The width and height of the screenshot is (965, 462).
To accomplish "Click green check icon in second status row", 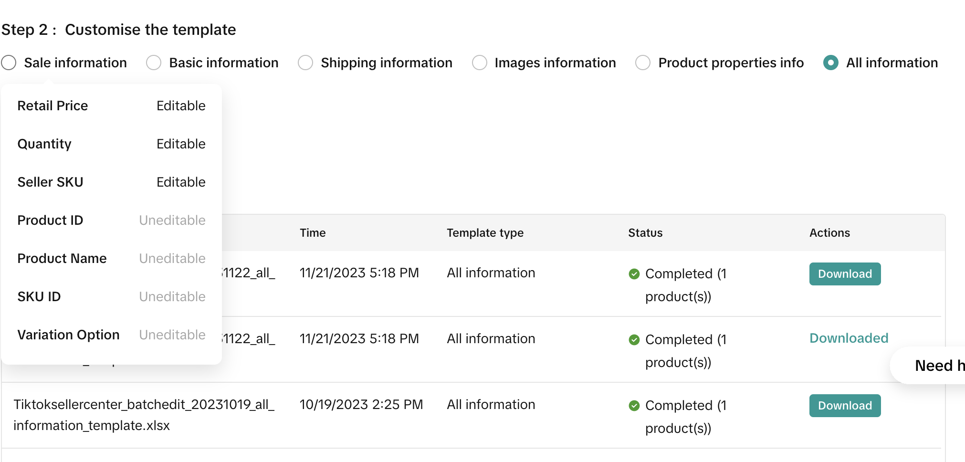I will tap(634, 340).
